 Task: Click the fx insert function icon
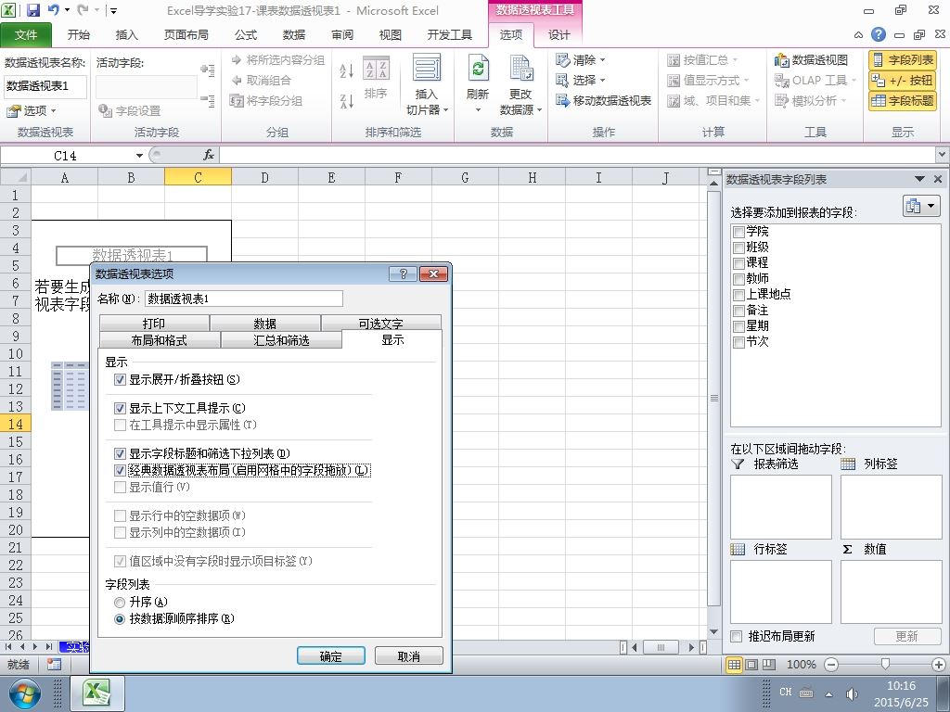pyautogui.click(x=209, y=156)
